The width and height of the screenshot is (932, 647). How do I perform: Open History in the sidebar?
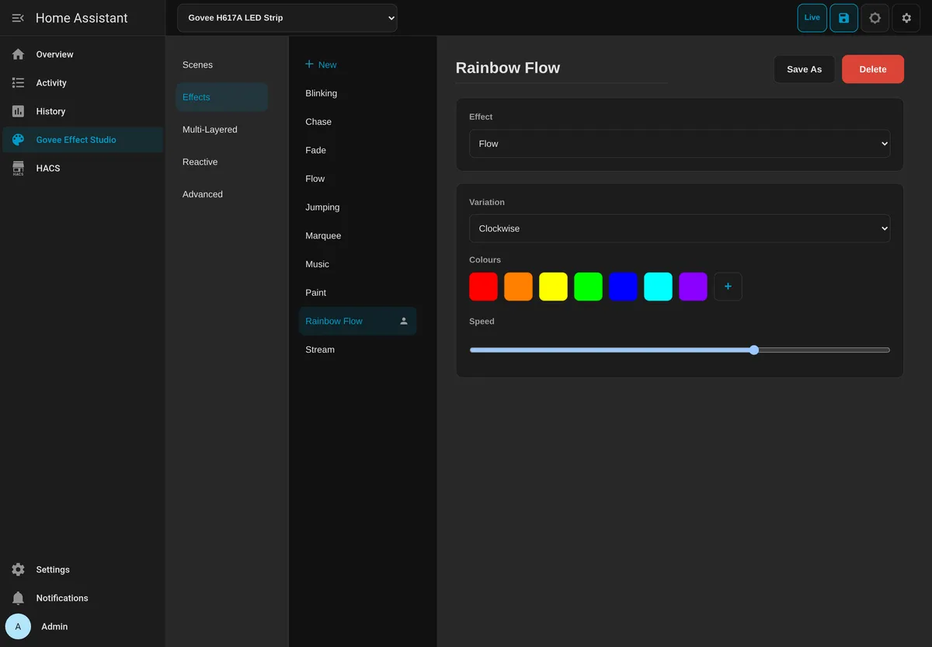click(x=82, y=111)
